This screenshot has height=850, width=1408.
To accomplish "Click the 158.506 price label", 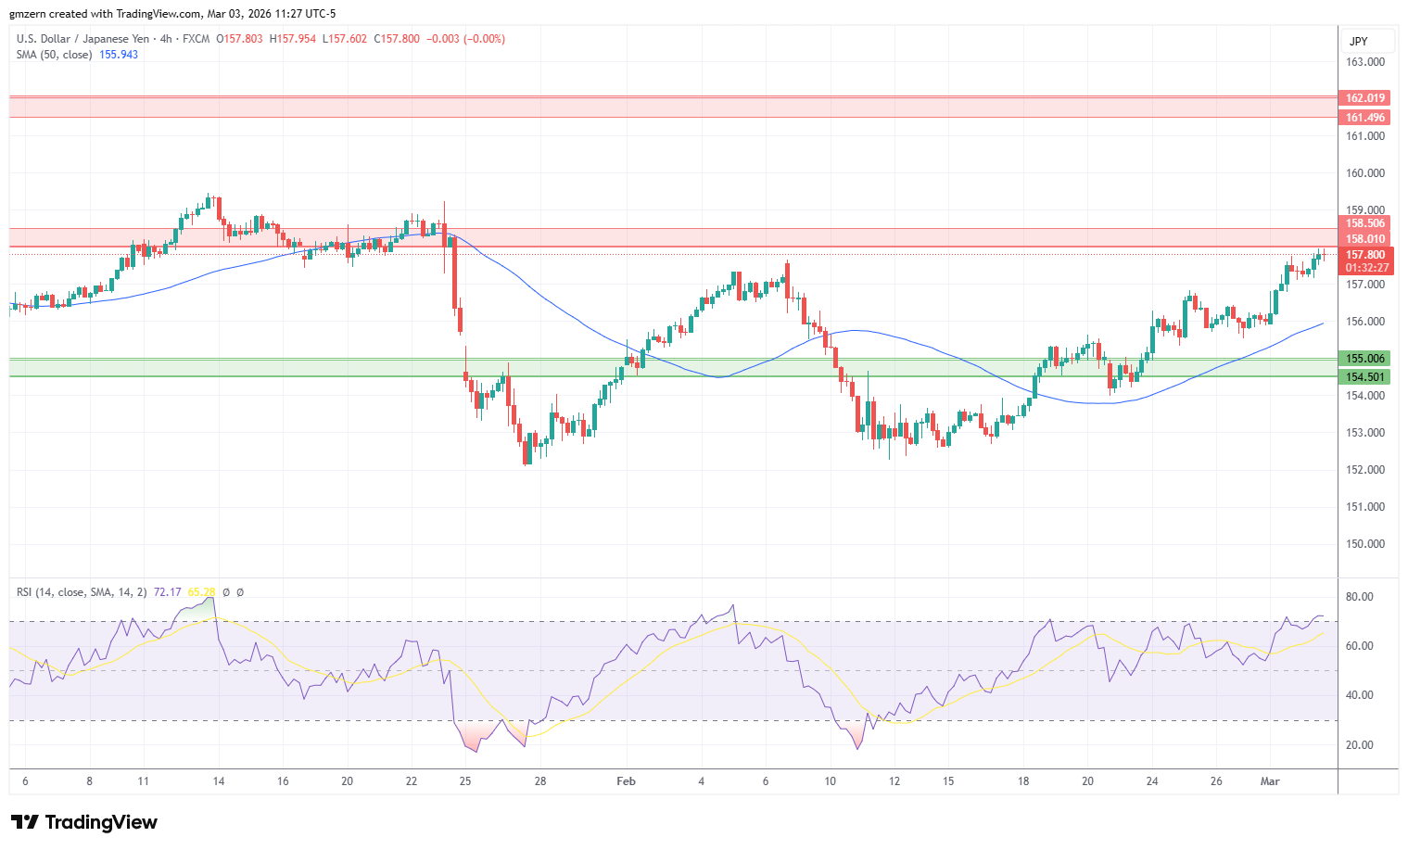I will (x=1365, y=223).
